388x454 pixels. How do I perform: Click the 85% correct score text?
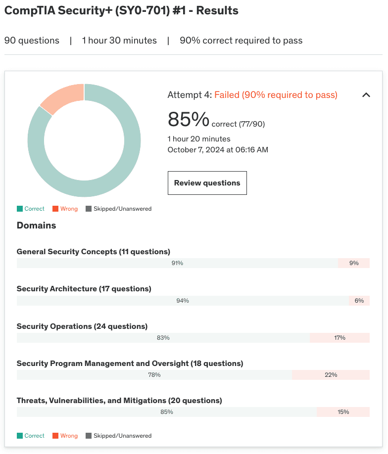click(x=188, y=120)
